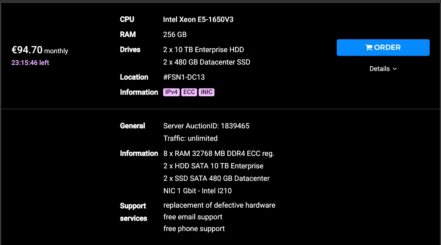Viewport: 441px width, 245px height.
Task: Select the ECC information badge
Action: click(189, 92)
